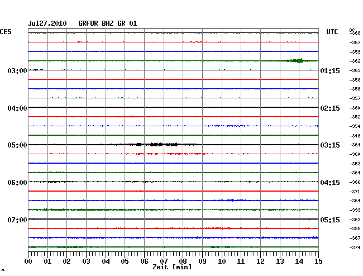This screenshot has height=276, width=363.
Task: Click blue trace disturbance on -364 row
Action: click(234, 200)
